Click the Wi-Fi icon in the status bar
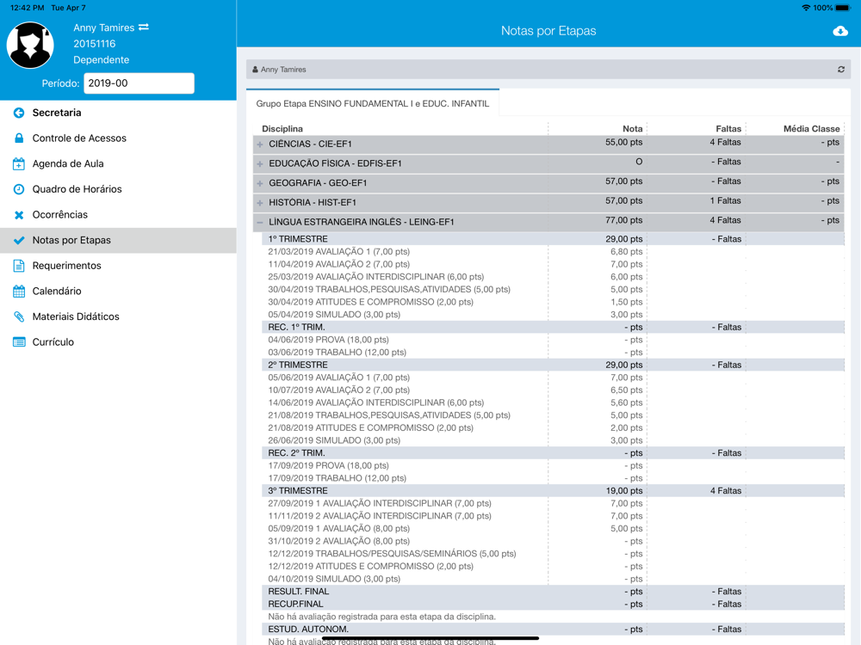The image size is (861, 645). (x=806, y=8)
